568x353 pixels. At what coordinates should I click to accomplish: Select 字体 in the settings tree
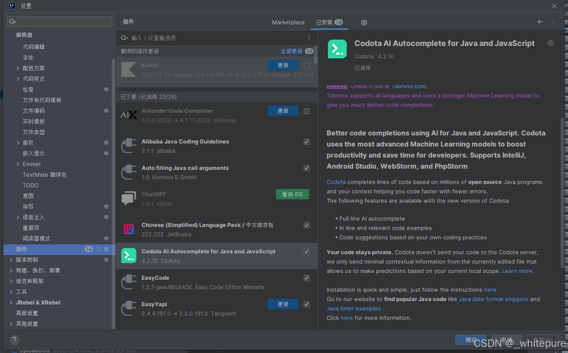point(28,57)
